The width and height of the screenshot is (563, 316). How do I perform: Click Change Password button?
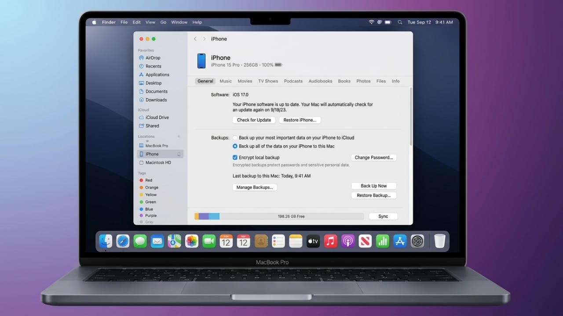(374, 158)
